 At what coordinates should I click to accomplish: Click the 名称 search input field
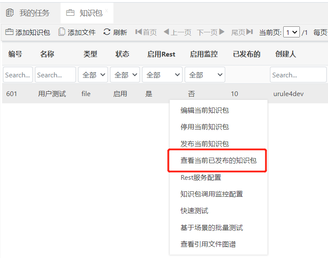pyautogui.click(x=55, y=75)
